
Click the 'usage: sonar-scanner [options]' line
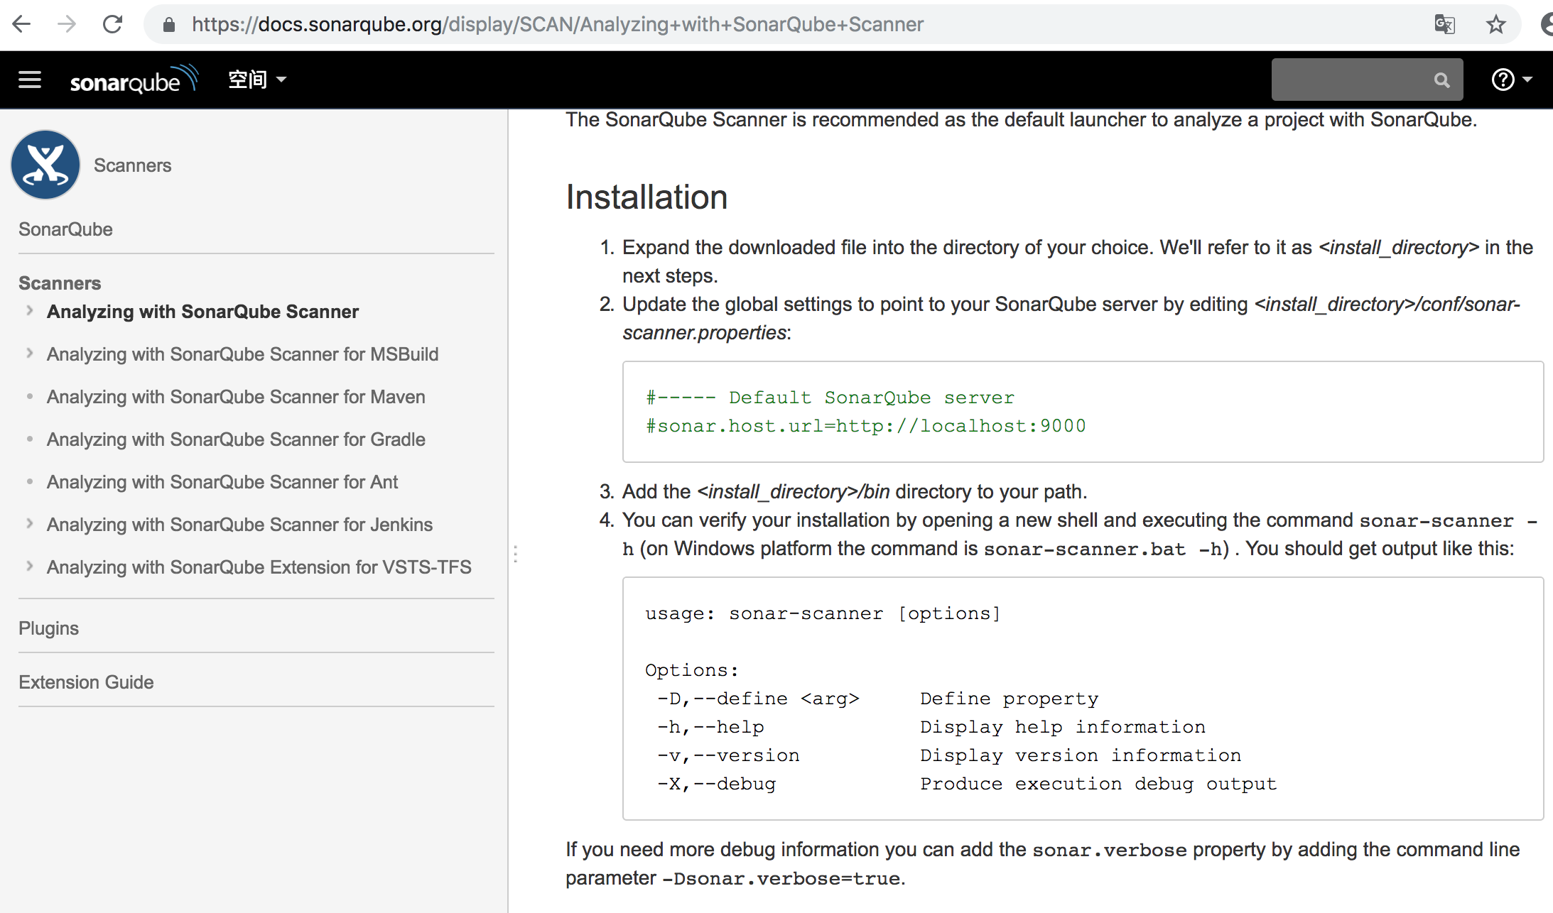click(x=823, y=613)
